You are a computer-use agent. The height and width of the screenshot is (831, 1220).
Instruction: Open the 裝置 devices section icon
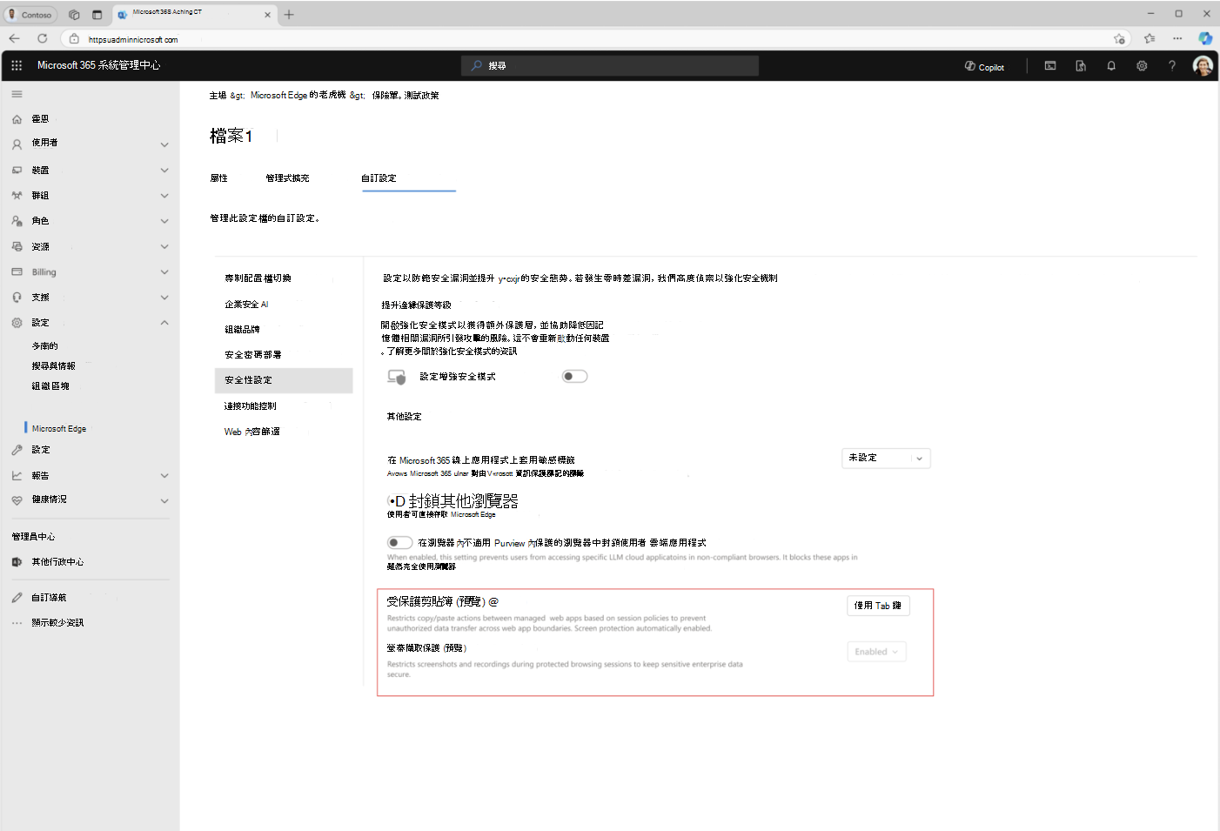[17, 171]
